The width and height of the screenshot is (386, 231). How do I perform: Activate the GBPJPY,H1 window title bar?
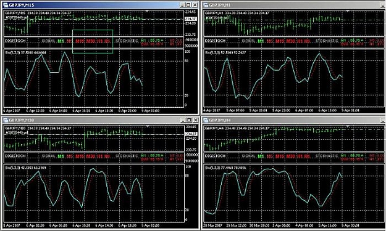point(294,5)
